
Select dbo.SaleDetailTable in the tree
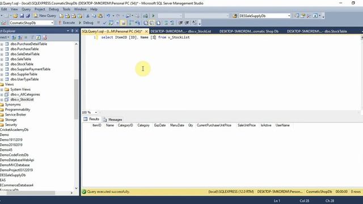click(25, 54)
